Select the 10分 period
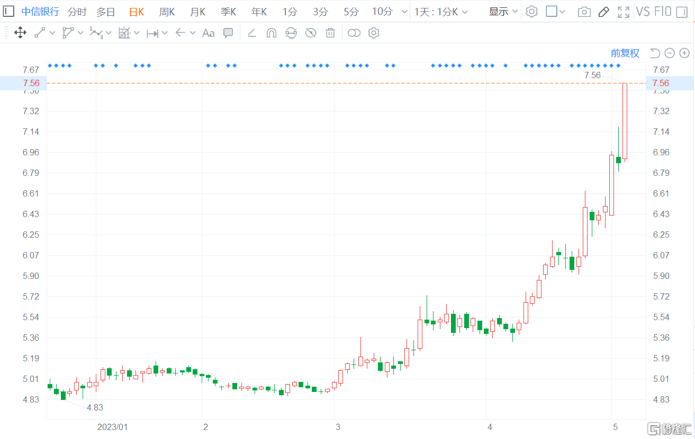The width and height of the screenshot is (695, 439). point(382,12)
